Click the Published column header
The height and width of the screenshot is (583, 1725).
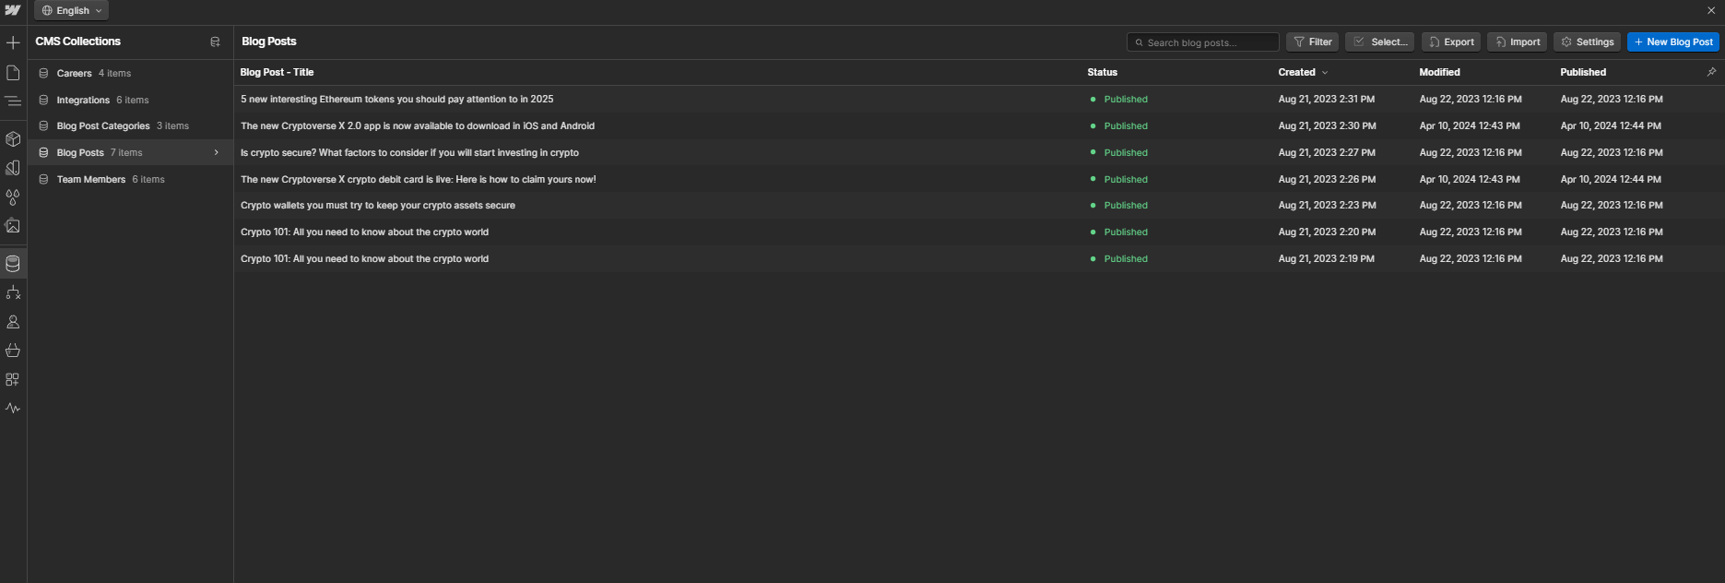(x=1583, y=72)
